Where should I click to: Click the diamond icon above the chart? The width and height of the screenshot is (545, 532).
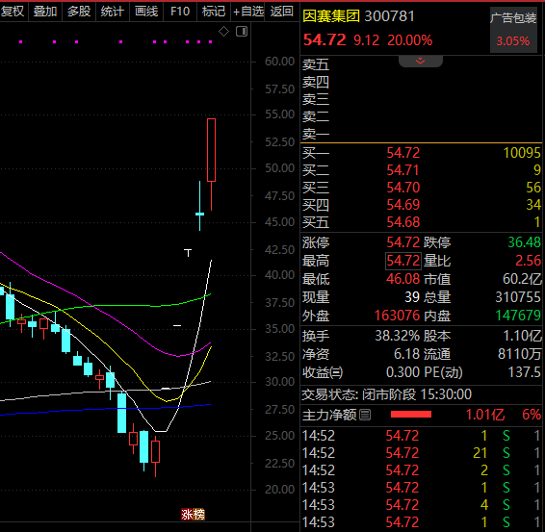point(223,32)
